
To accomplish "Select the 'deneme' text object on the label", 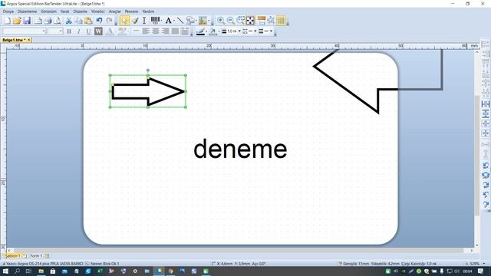I will pos(240,149).
